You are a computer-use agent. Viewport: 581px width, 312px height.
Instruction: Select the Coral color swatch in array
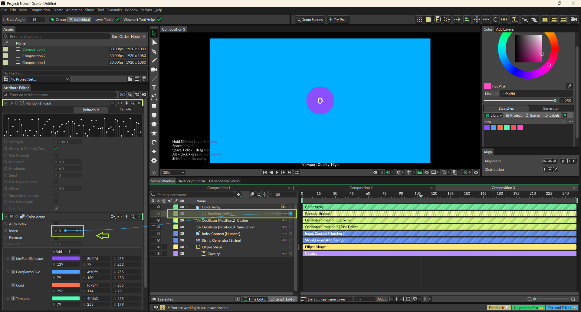pyautogui.click(x=66, y=285)
